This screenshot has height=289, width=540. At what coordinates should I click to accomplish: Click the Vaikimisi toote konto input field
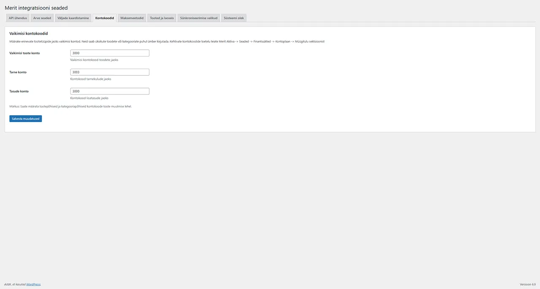point(110,53)
